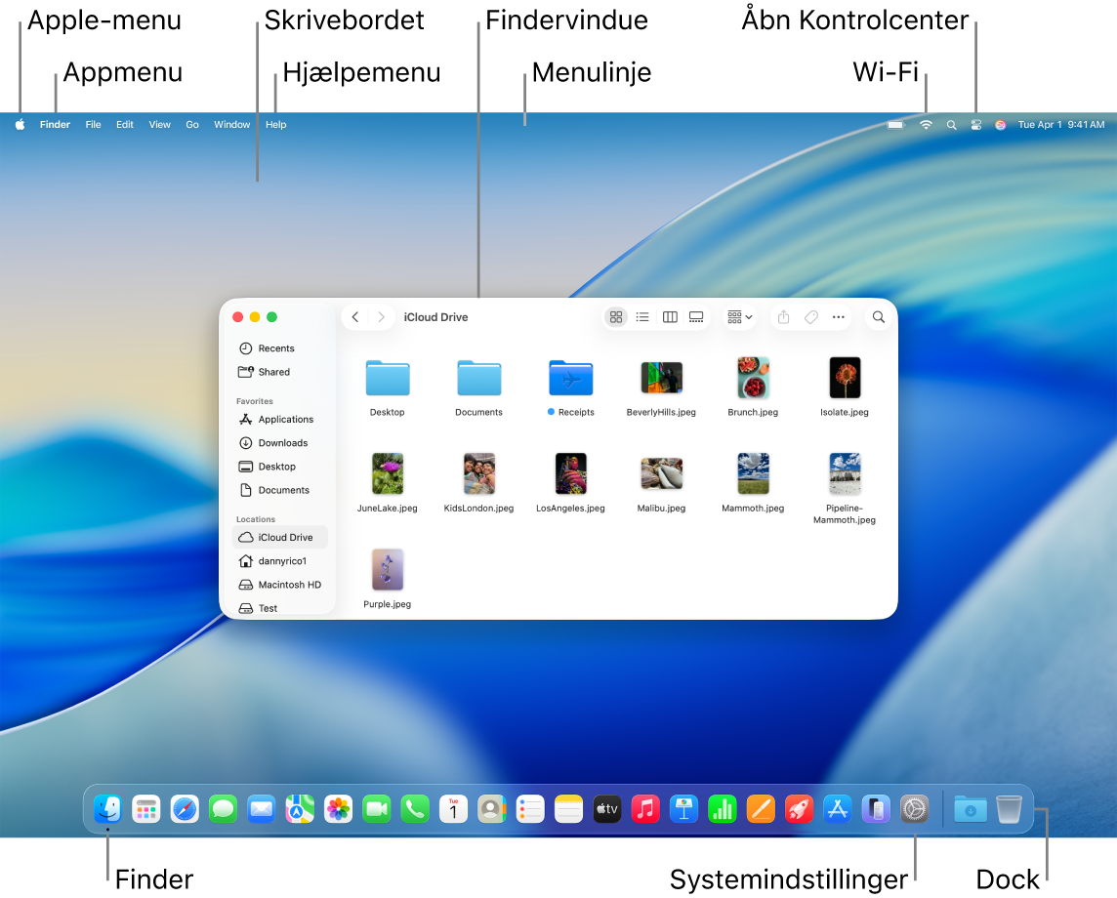Screen dimensions: 1117x898
Task: Launch Safari from the Dock
Action: (x=185, y=808)
